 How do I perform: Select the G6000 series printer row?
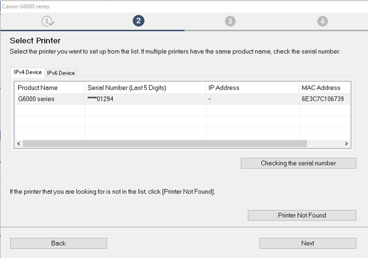click(183, 99)
